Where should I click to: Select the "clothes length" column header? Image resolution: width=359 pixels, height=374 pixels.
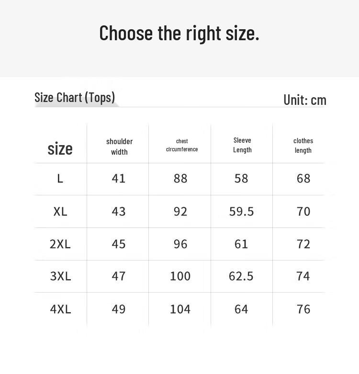[303, 146]
